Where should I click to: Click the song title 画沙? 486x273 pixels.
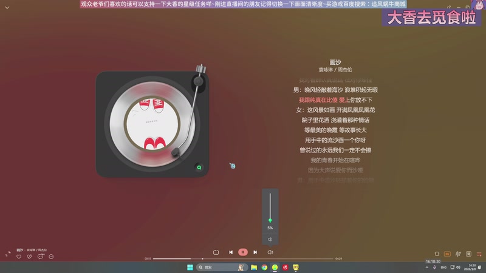click(x=335, y=62)
